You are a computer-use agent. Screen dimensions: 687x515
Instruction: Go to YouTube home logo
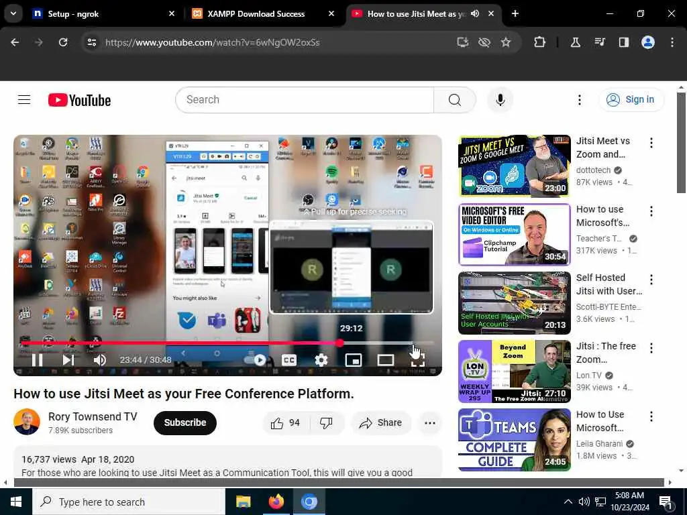tap(79, 101)
